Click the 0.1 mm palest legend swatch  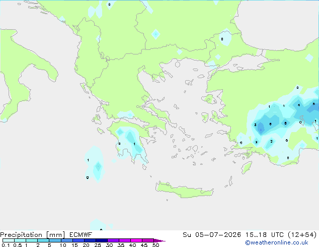click(x=9, y=240)
